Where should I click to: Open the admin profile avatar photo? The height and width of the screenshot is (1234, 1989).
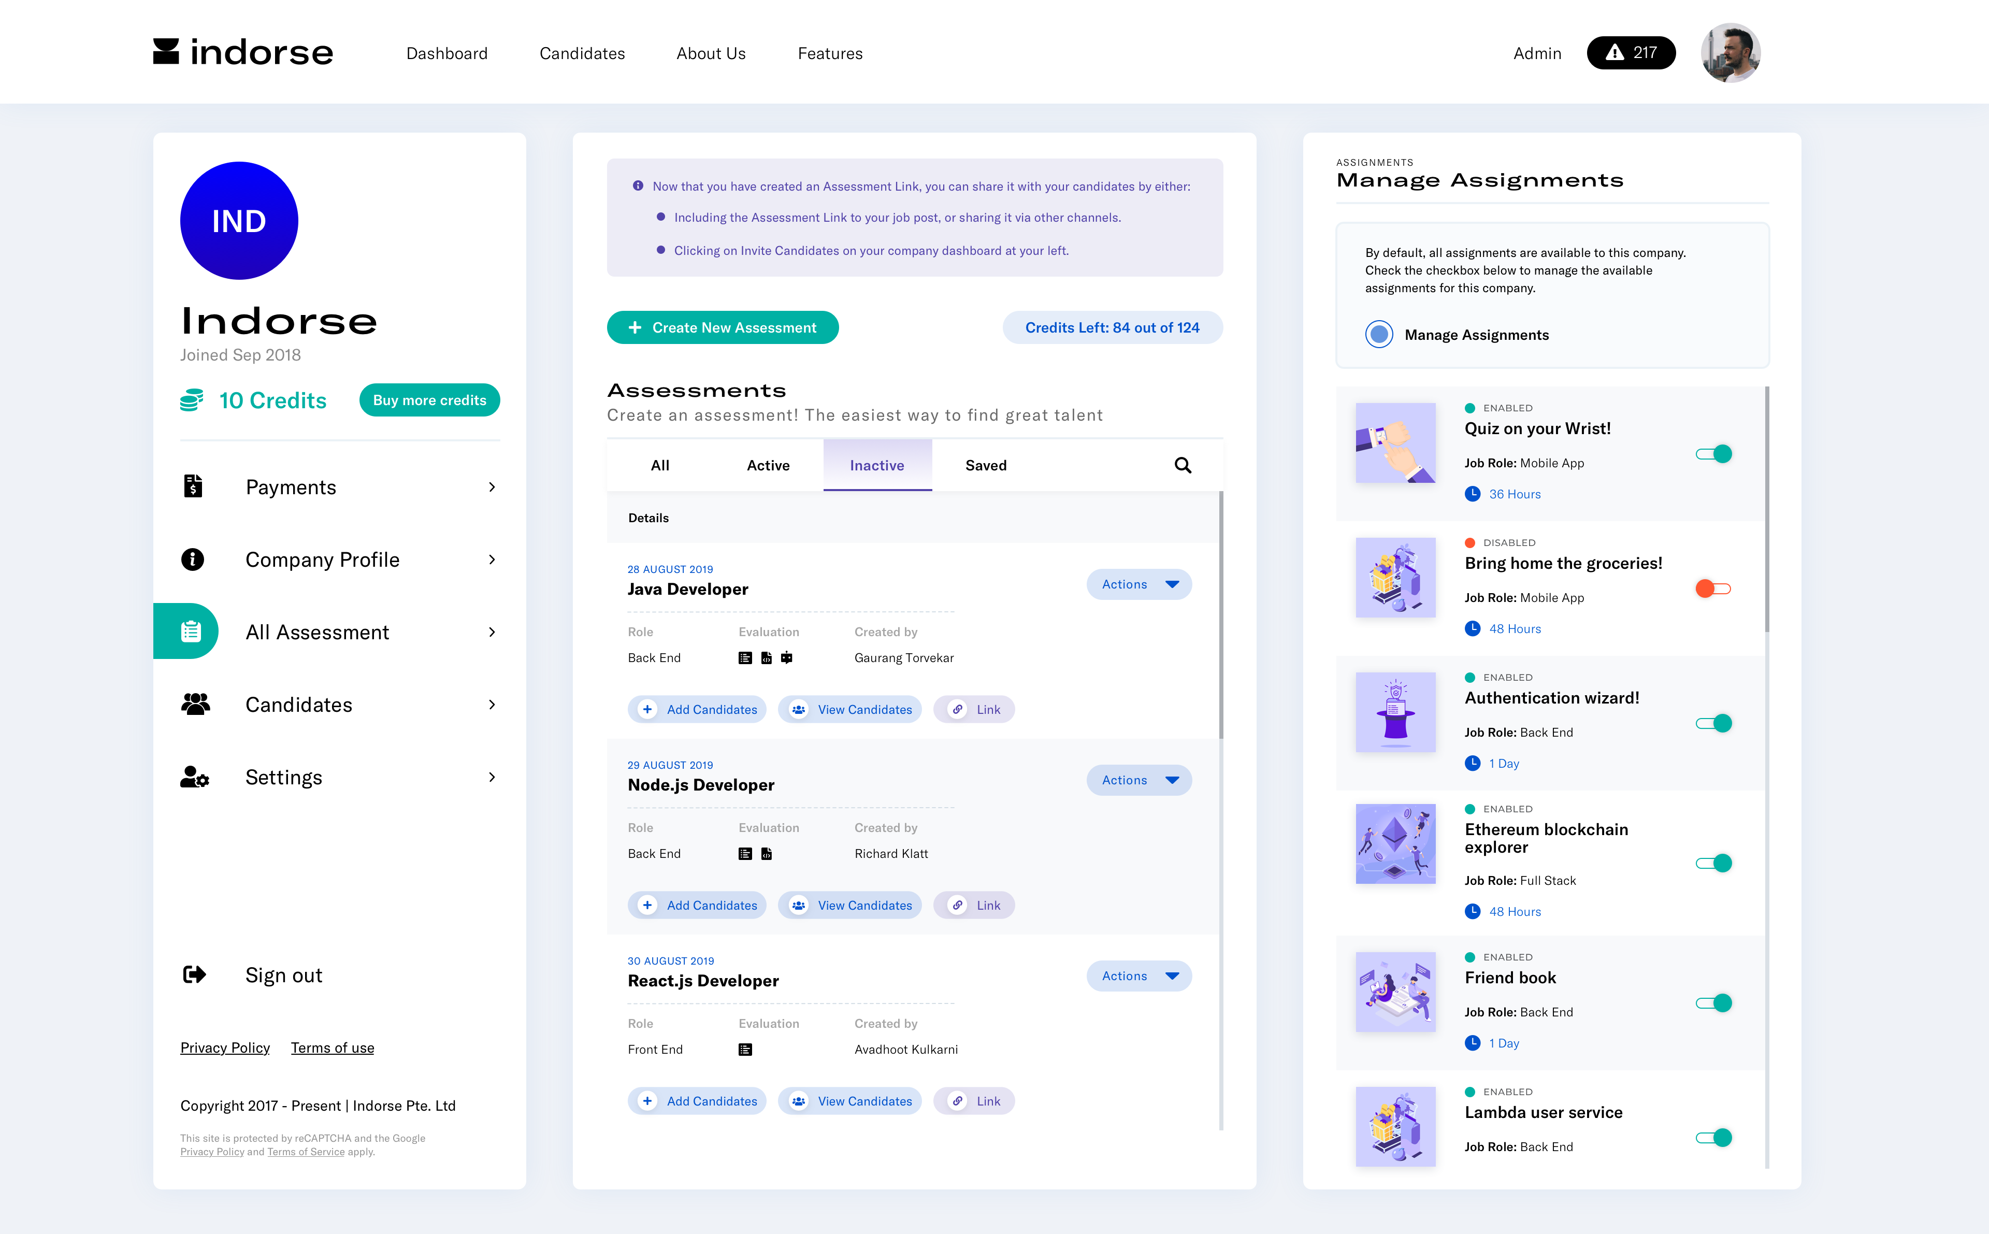[1731, 53]
